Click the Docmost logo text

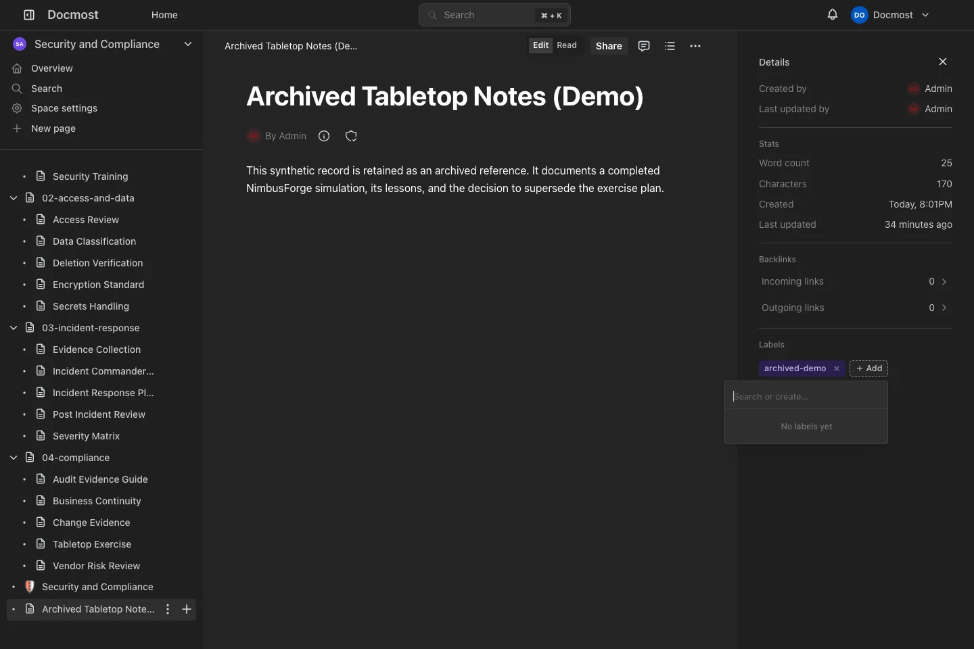point(73,15)
